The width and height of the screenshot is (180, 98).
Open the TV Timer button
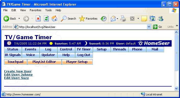[84, 49]
